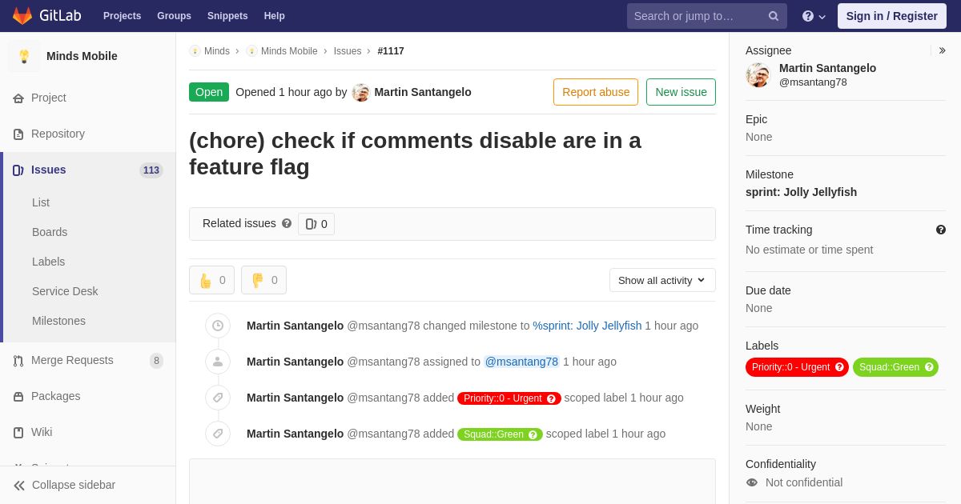Open the Issues breadcrumb link
Viewport: 961px width, 504px height.
pyautogui.click(x=348, y=51)
